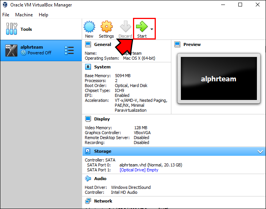Click the green Start arrow icon

pos(142,27)
